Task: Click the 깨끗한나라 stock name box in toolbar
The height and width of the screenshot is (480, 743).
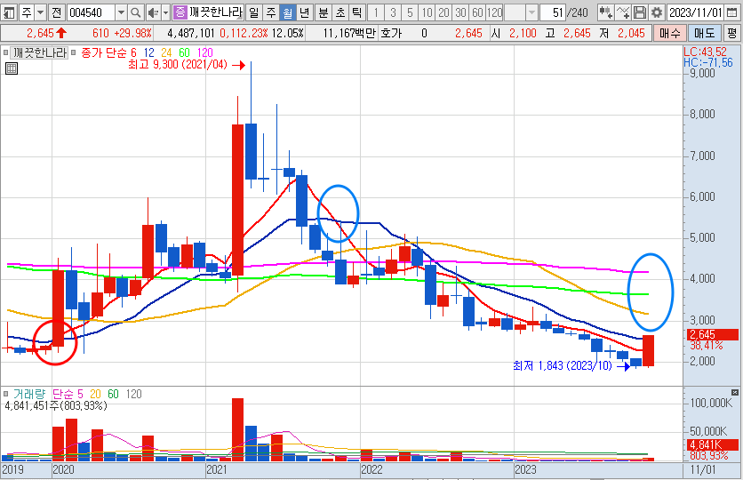Action: [216, 12]
